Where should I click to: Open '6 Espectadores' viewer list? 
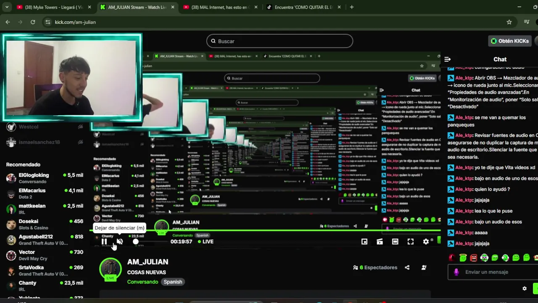(375, 268)
